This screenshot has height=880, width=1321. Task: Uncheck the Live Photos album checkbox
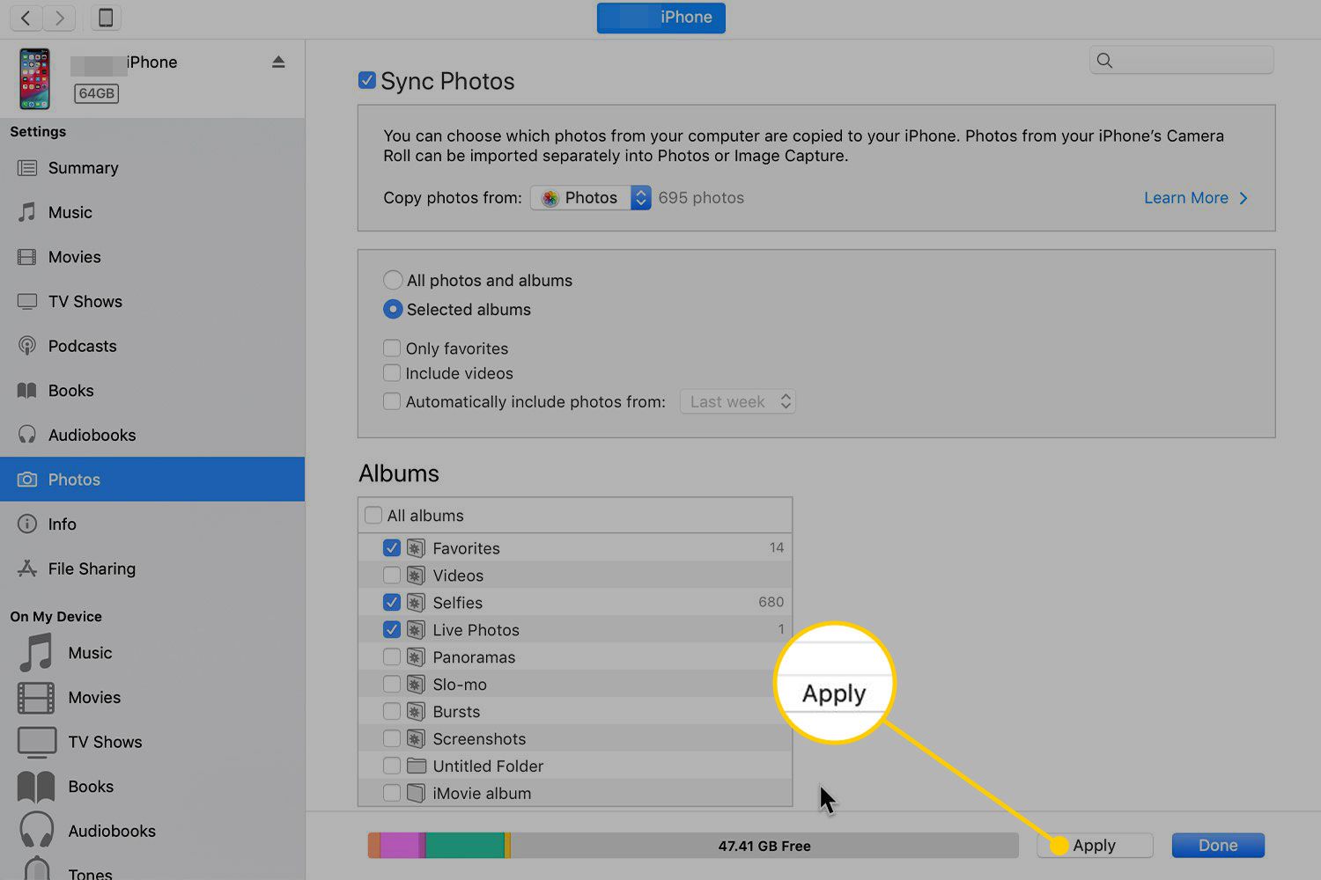click(392, 629)
